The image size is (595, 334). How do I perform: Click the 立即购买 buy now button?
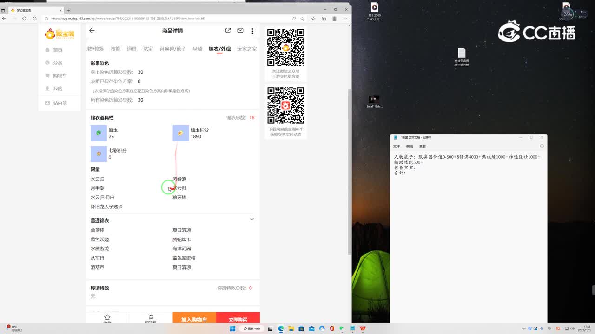point(238,320)
